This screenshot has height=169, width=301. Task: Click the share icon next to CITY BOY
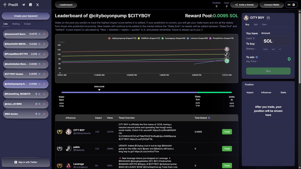coord(268,18)
